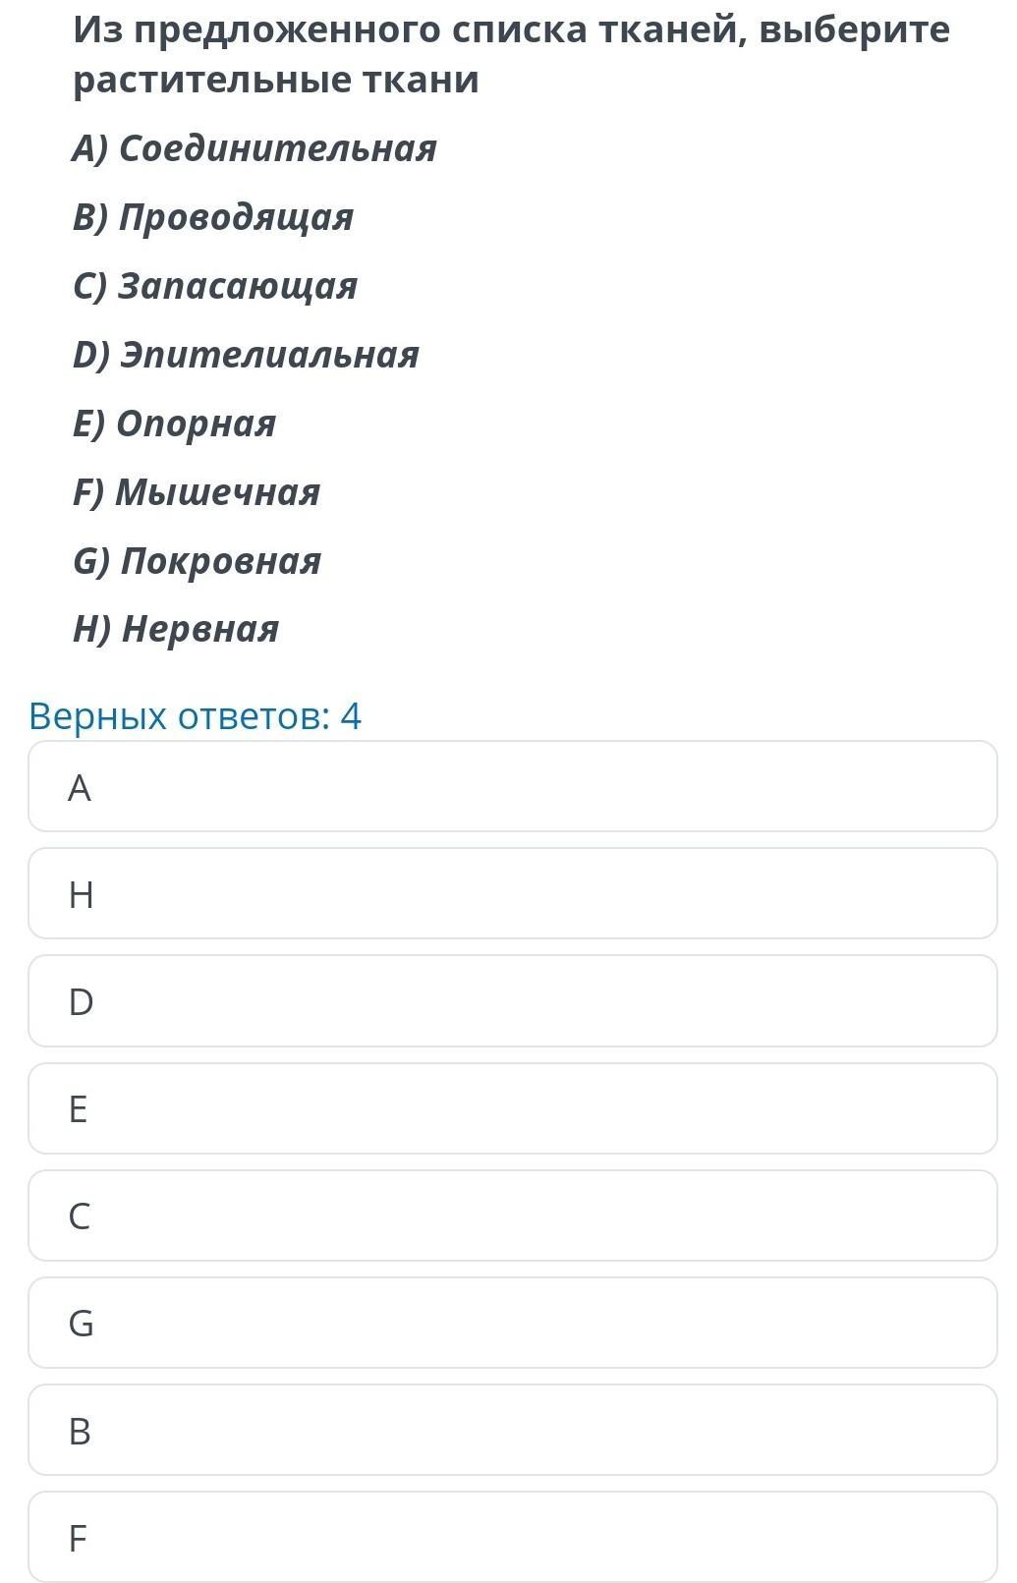The width and height of the screenshot is (1017, 1583).
Task: Click the 'растительные ткани' phrase in question
Action: click(x=276, y=80)
